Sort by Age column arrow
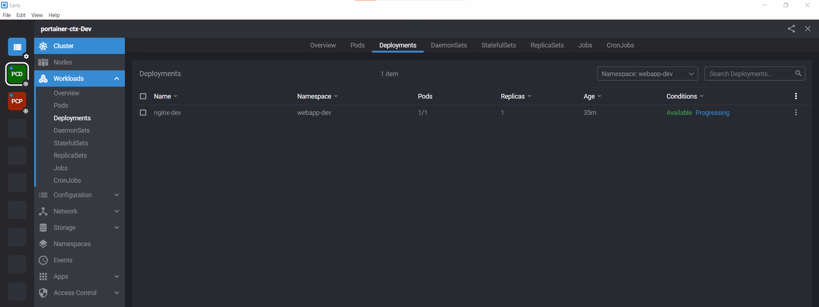Viewport: 819px width, 307px height. pyautogui.click(x=599, y=96)
